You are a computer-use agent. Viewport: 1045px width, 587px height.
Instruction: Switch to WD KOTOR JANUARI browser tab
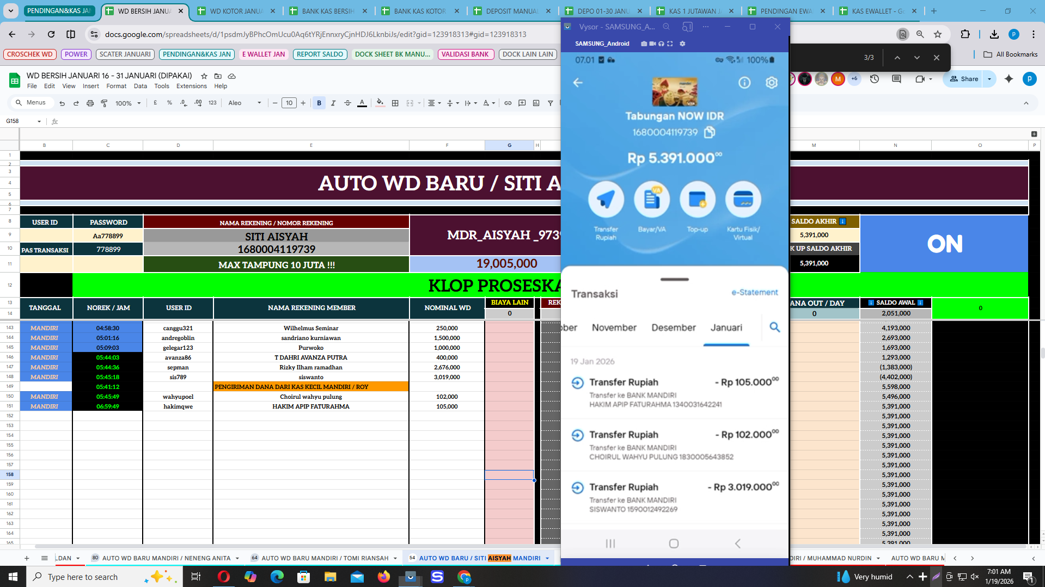[236, 11]
